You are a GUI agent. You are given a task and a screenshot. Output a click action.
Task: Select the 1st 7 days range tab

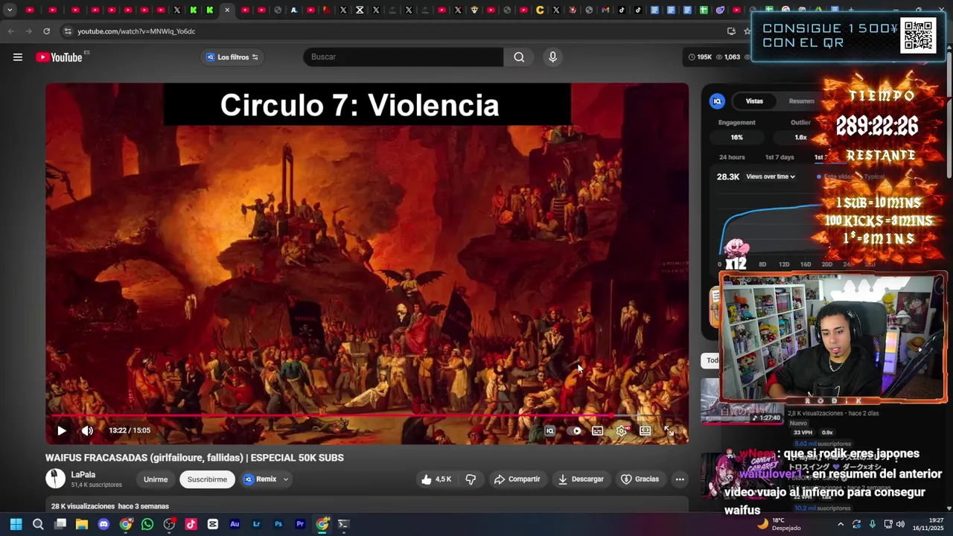click(x=780, y=157)
